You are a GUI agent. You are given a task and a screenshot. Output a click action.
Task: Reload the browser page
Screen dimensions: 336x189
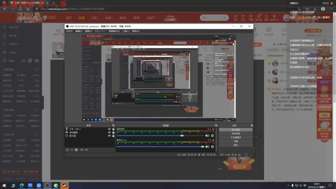pos(20,9)
